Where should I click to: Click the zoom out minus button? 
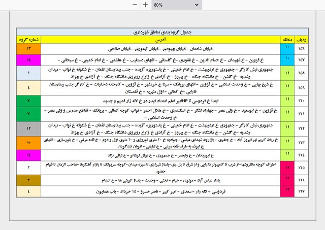[135, 5]
